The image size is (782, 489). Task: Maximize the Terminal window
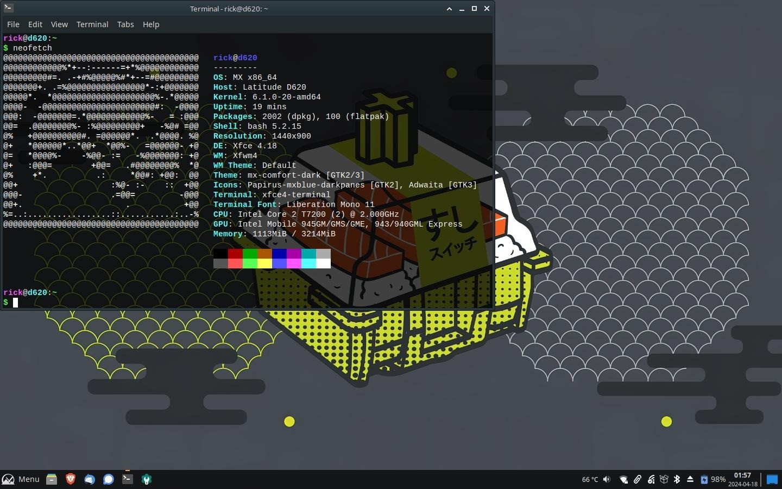474,9
